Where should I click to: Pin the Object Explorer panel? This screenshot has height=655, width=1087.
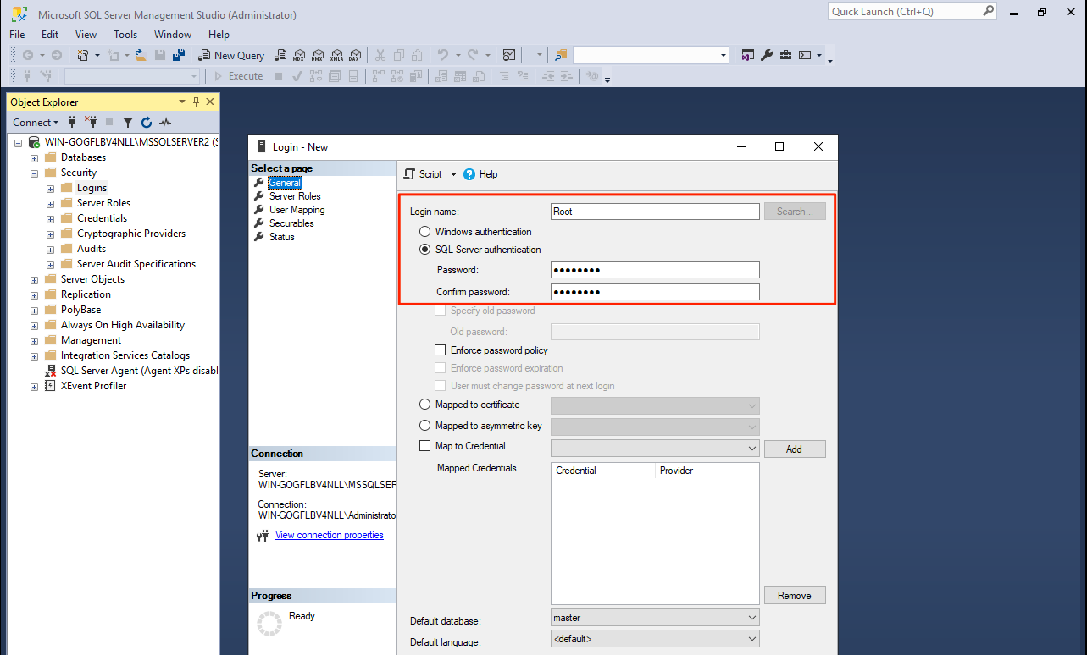[197, 102]
